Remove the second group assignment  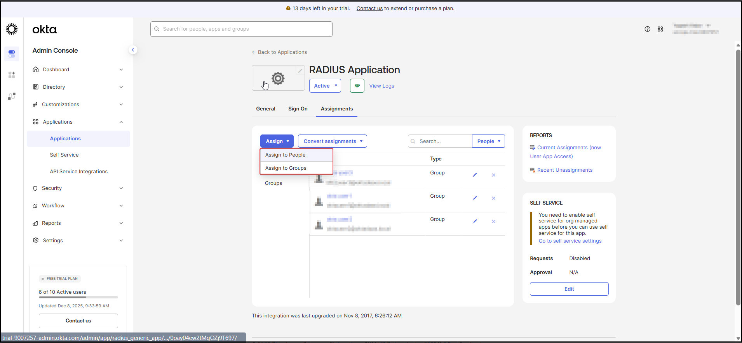493,198
